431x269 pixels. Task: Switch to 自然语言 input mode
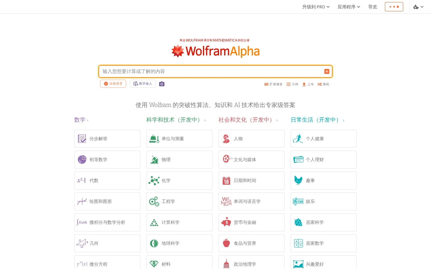pyautogui.click(x=113, y=84)
